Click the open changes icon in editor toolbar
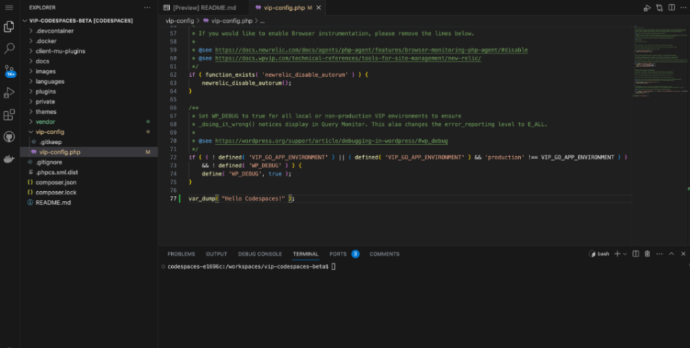Image resolution: width=690 pixels, height=348 pixels. click(659, 7)
